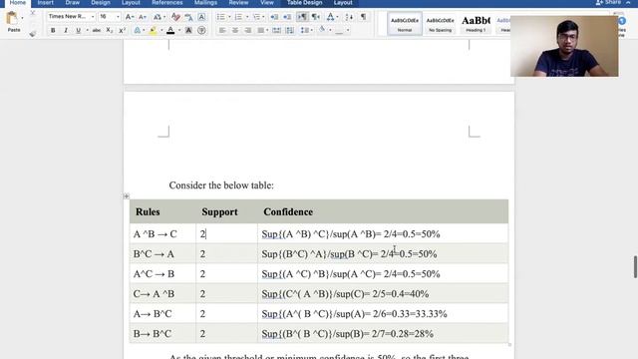Click the Format Painter brush icon
The image size is (638, 359).
click(x=33, y=34)
